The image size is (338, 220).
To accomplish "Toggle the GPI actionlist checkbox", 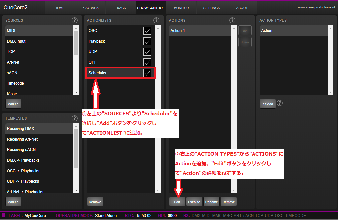I will pos(147,62).
